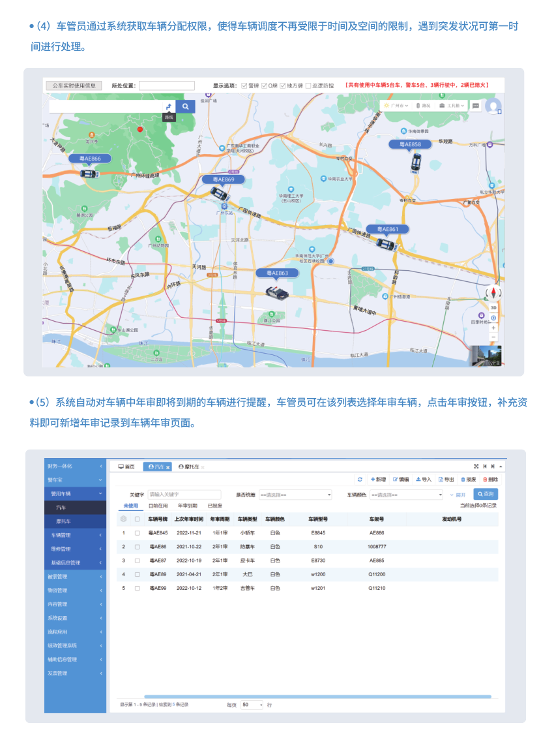Click the horizontal scrollbar below the table
The height and width of the screenshot is (740, 554).
[x=317, y=696]
